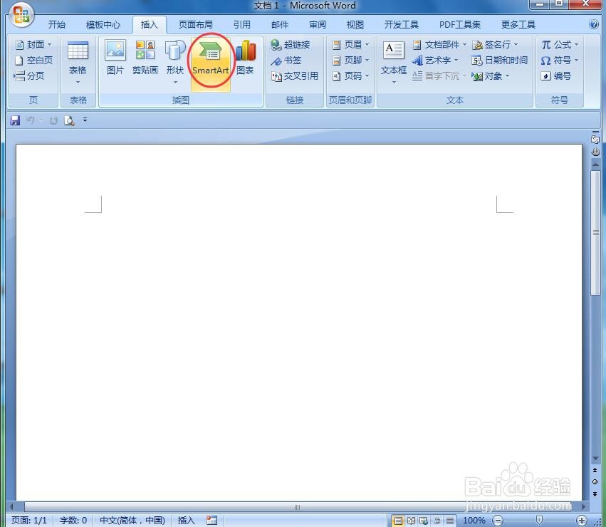Click the vertical scrollbar thumb
The width and height of the screenshot is (606, 527).
[595, 232]
